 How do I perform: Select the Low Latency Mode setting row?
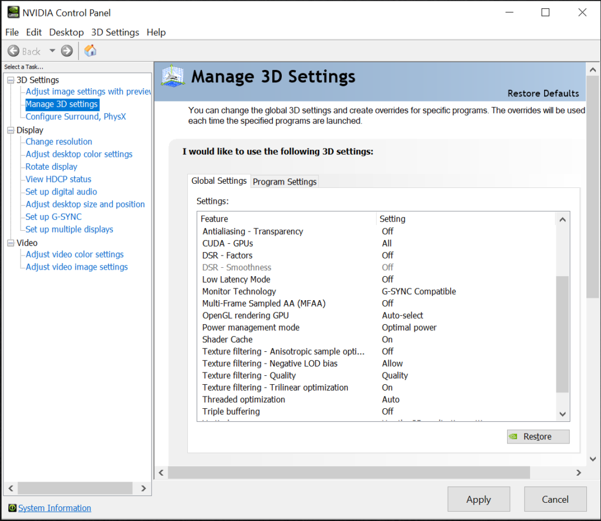pos(236,279)
